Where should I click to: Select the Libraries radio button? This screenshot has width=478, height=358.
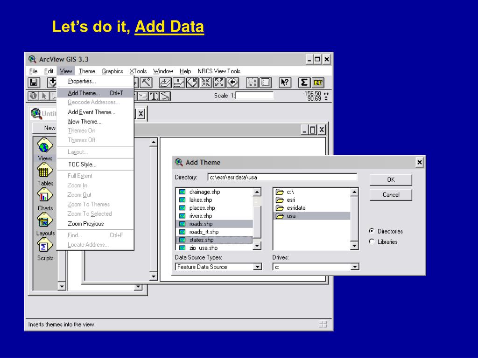372,242
